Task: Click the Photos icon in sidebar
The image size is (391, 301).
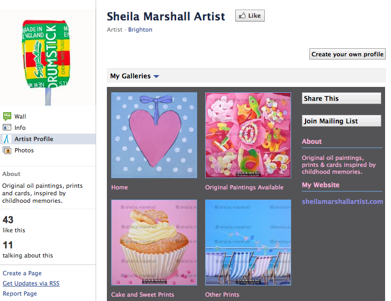Action: tap(7, 150)
